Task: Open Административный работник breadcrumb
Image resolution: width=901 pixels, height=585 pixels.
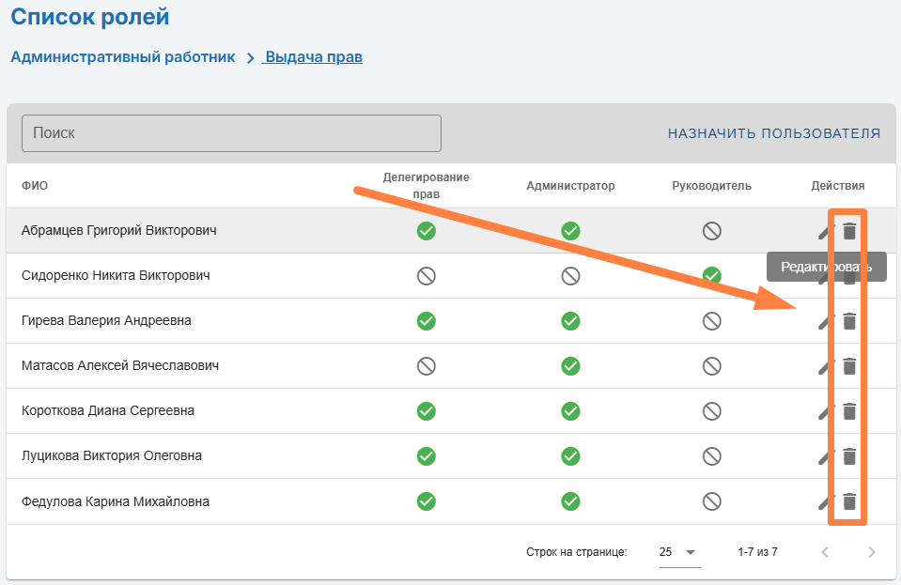Action: click(123, 57)
